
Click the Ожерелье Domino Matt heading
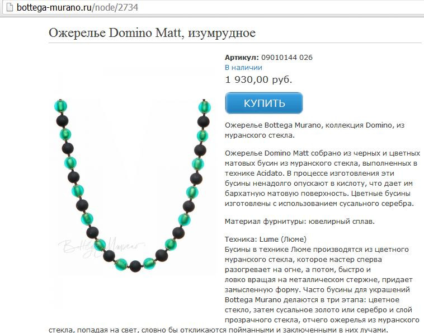152,33
